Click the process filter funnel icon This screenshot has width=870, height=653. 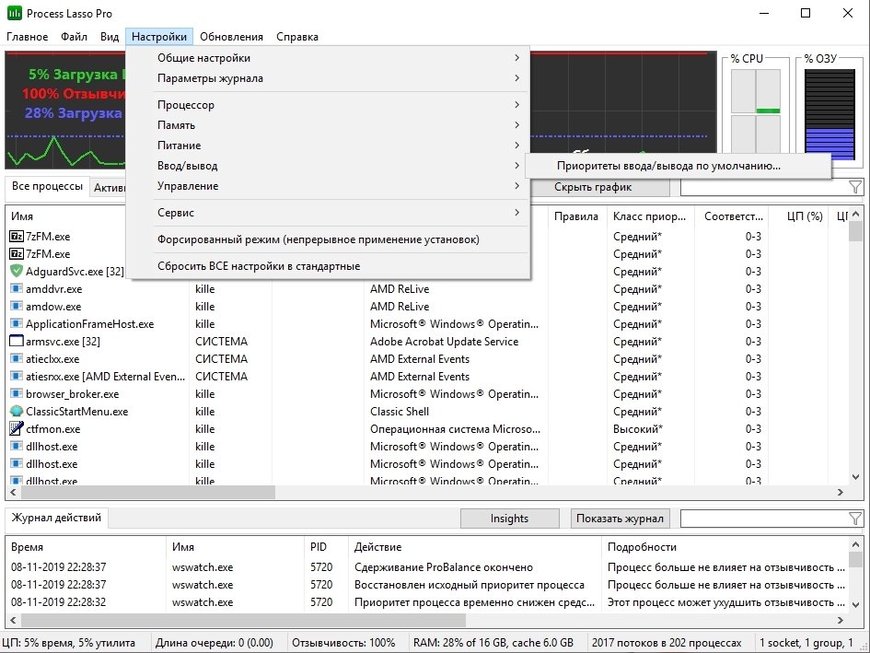pyautogui.click(x=855, y=187)
